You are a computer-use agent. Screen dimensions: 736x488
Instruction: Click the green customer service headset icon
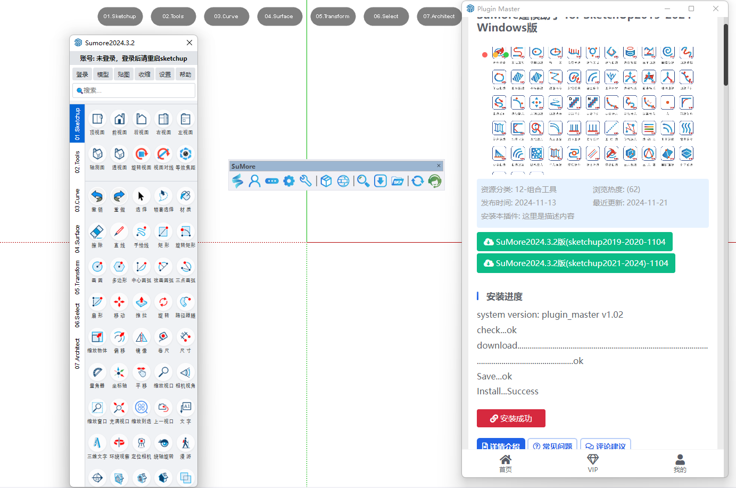point(435,181)
